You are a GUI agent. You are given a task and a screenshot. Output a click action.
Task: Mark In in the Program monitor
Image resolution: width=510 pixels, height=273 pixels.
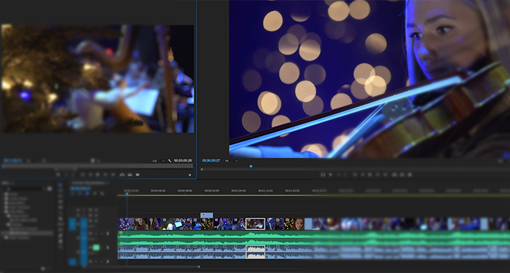339,175
